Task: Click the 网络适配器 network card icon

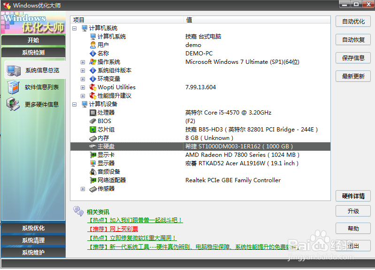Action: click(92, 180)
